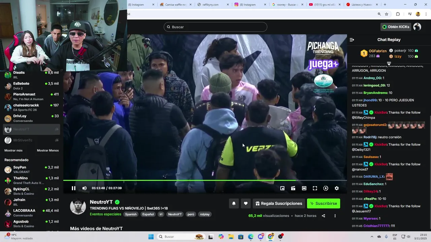Open DrivLoy channel in sidebar

(32, 118)
